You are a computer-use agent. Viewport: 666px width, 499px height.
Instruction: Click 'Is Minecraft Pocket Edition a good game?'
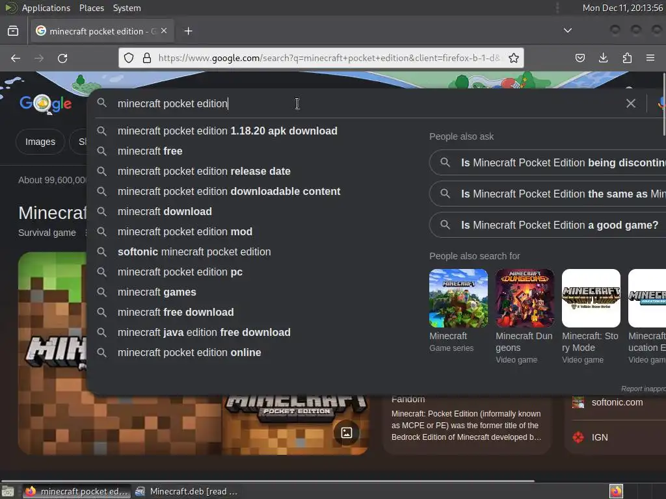[548, 225]
